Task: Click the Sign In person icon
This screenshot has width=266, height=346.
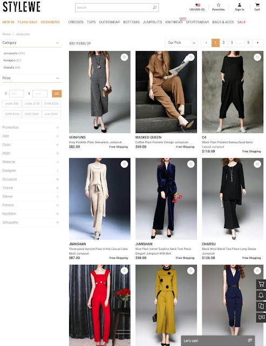Action: pos(240,5)
